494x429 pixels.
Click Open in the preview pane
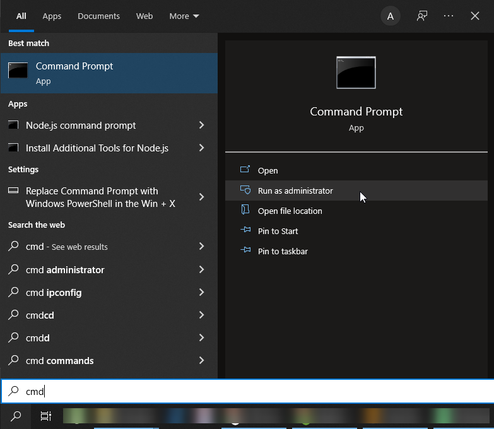pos(356,170)
